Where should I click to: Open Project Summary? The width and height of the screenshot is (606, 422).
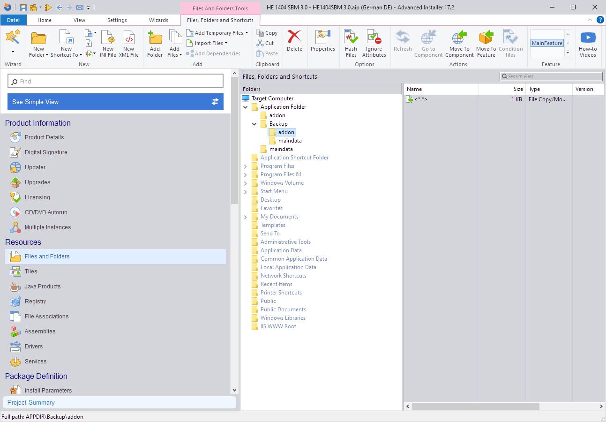pos(120,402)
